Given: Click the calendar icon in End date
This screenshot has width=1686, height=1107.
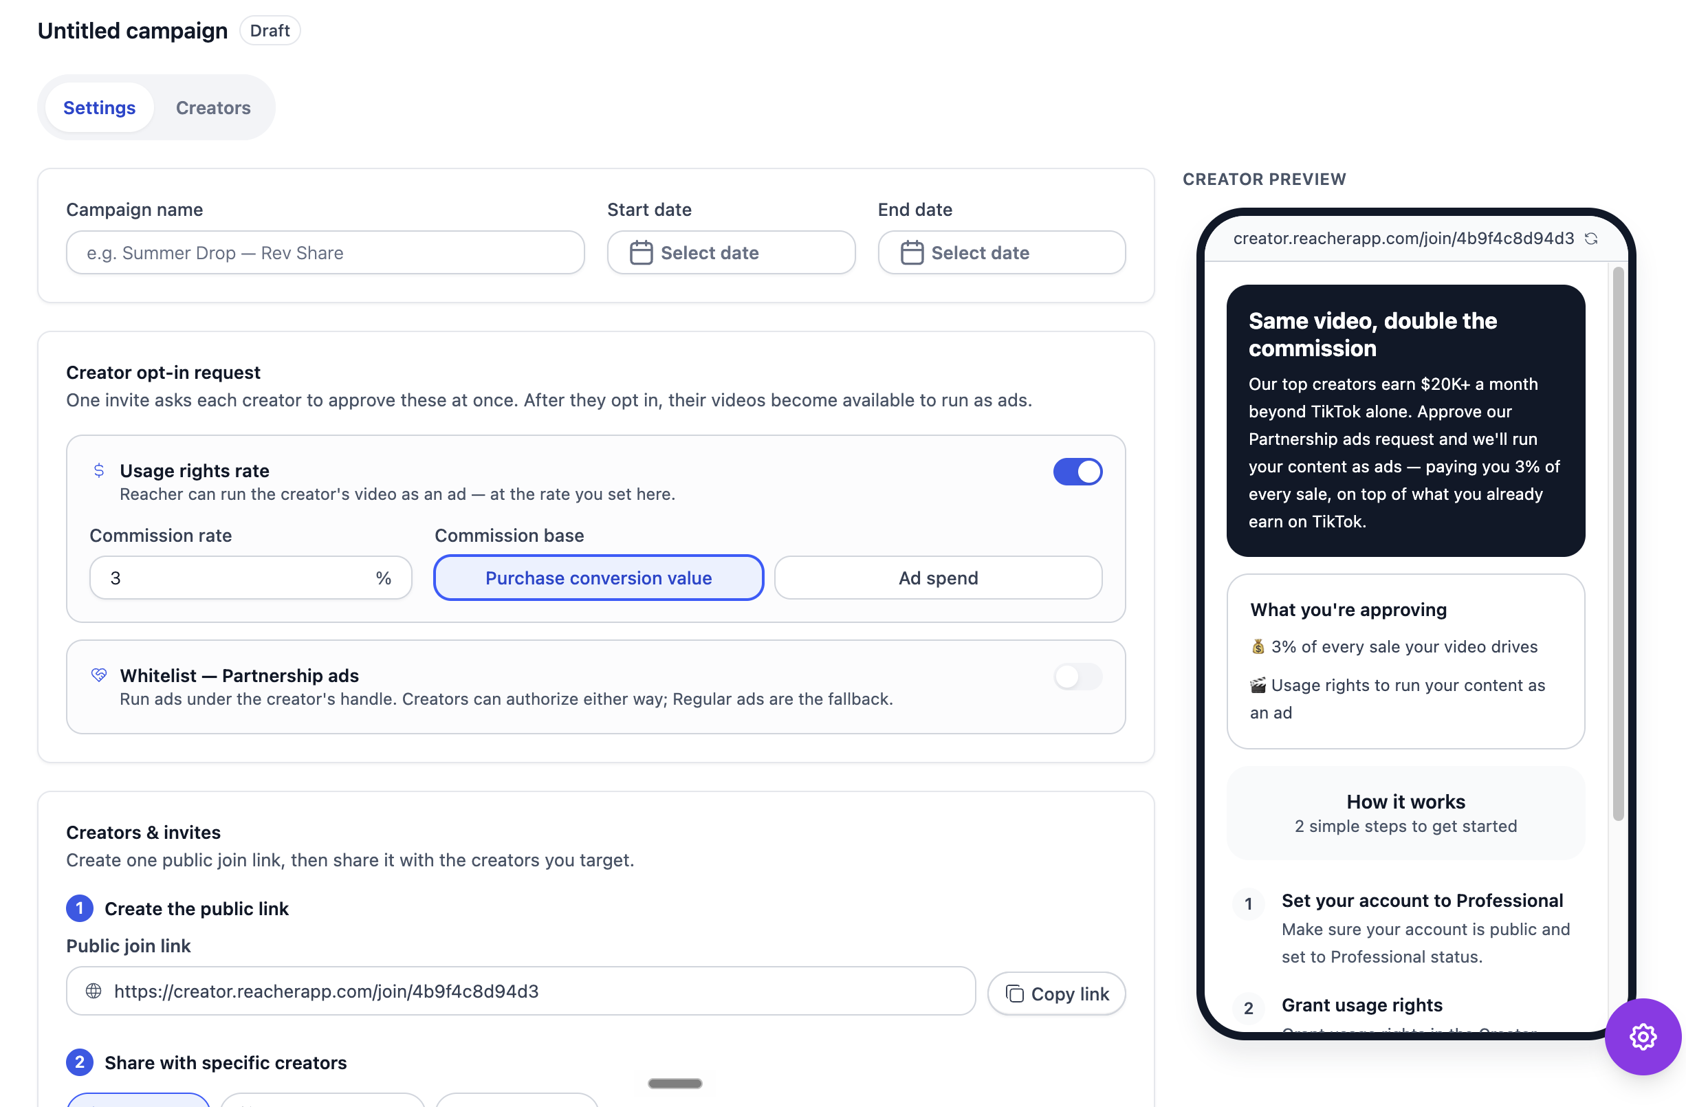Looking at the screenshot, I should [x=912, y=253].
